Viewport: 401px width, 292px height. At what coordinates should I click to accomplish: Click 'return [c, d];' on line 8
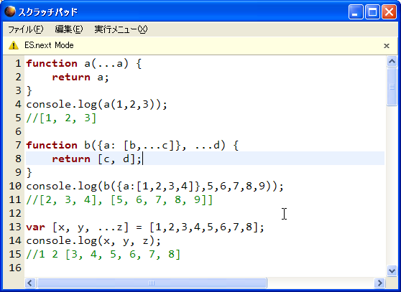tap(97, 159)
